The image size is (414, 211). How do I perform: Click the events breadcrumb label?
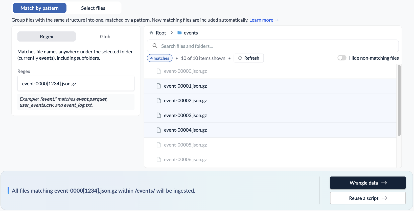tap(191, 33)
